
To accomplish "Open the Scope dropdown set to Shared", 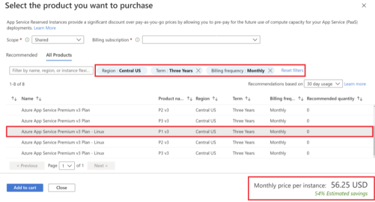I will tap(58, 39).
